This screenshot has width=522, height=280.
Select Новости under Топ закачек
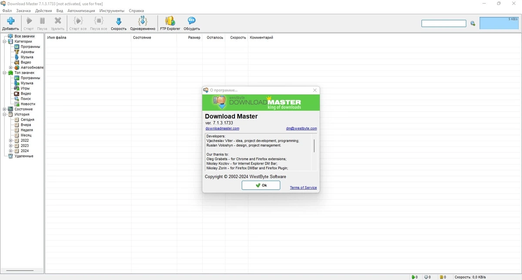(x=28, y=104)
